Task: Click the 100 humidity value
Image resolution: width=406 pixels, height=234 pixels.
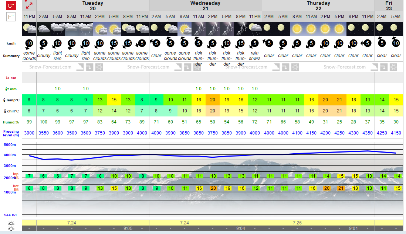Action: (x=44, y=122)
